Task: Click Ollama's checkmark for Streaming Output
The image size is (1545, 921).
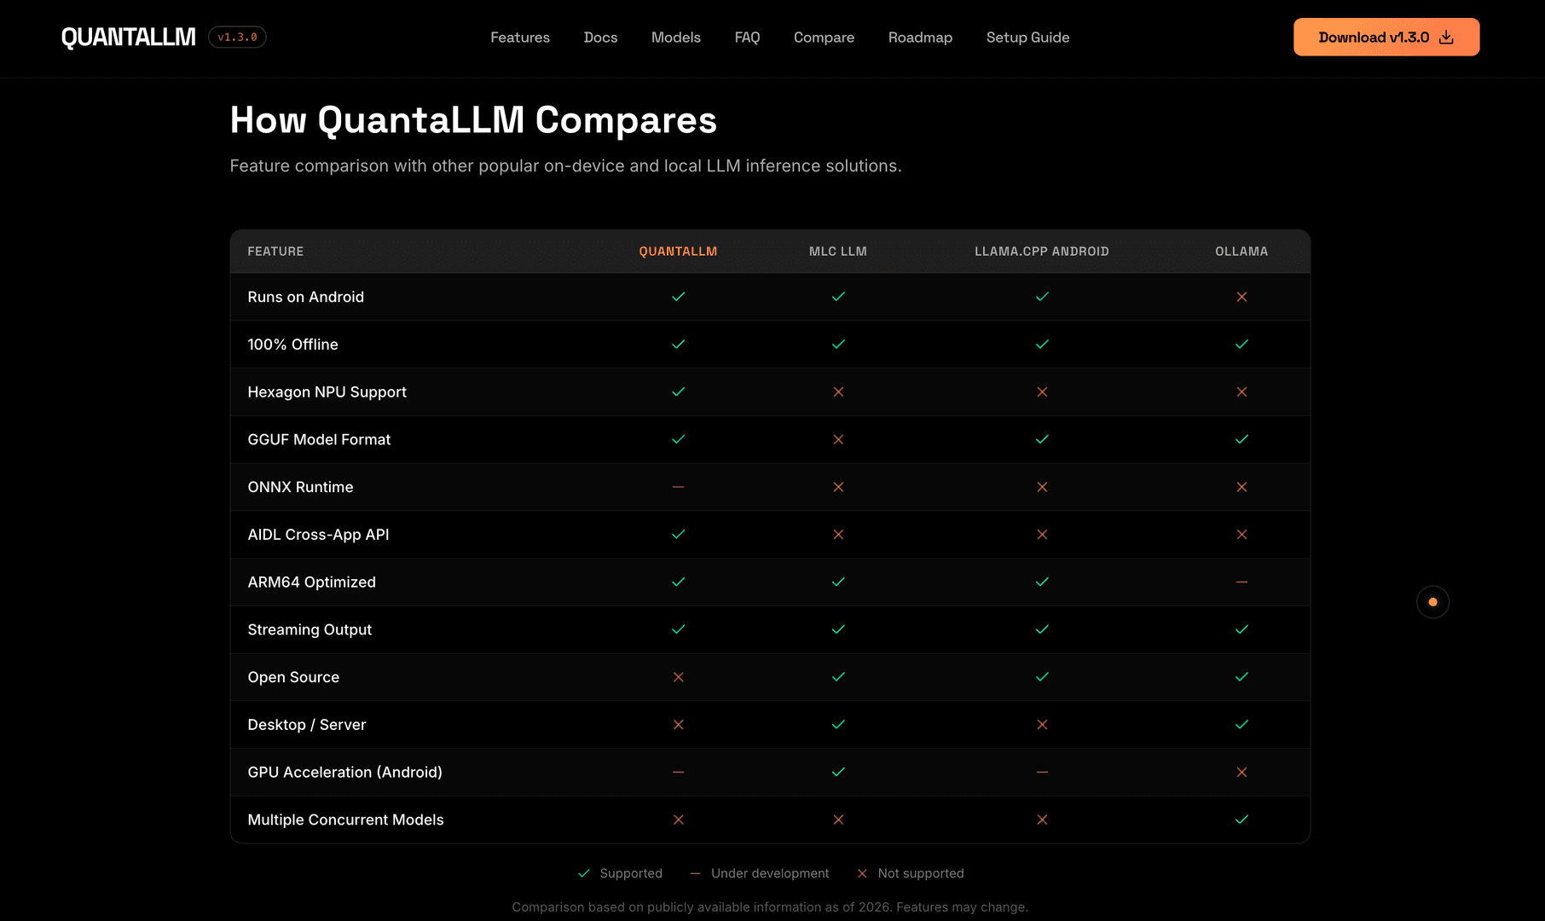Action: 1241,629
